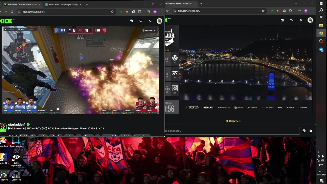Click the starladder2 stream video player
The image size is (327, 184).
pos(239,70)
